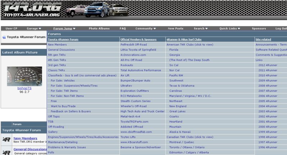The width and height of the screenshot is (287, 155).
Task: Open the TSB forum
Action: (51, 122)
